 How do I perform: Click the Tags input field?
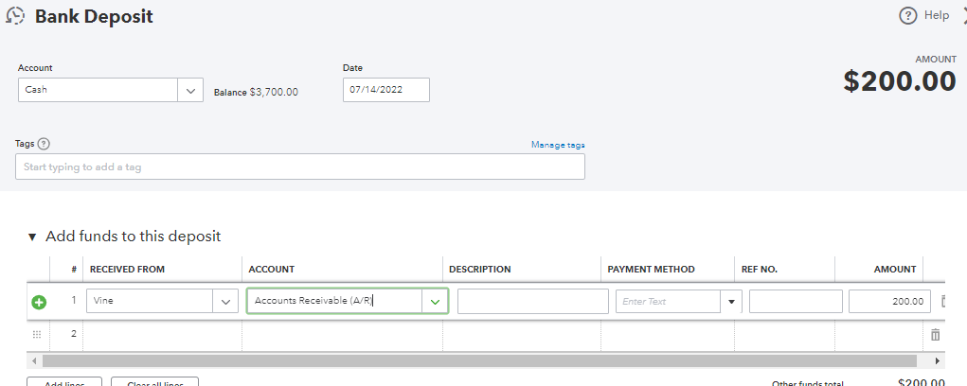[x=299, y=167]
